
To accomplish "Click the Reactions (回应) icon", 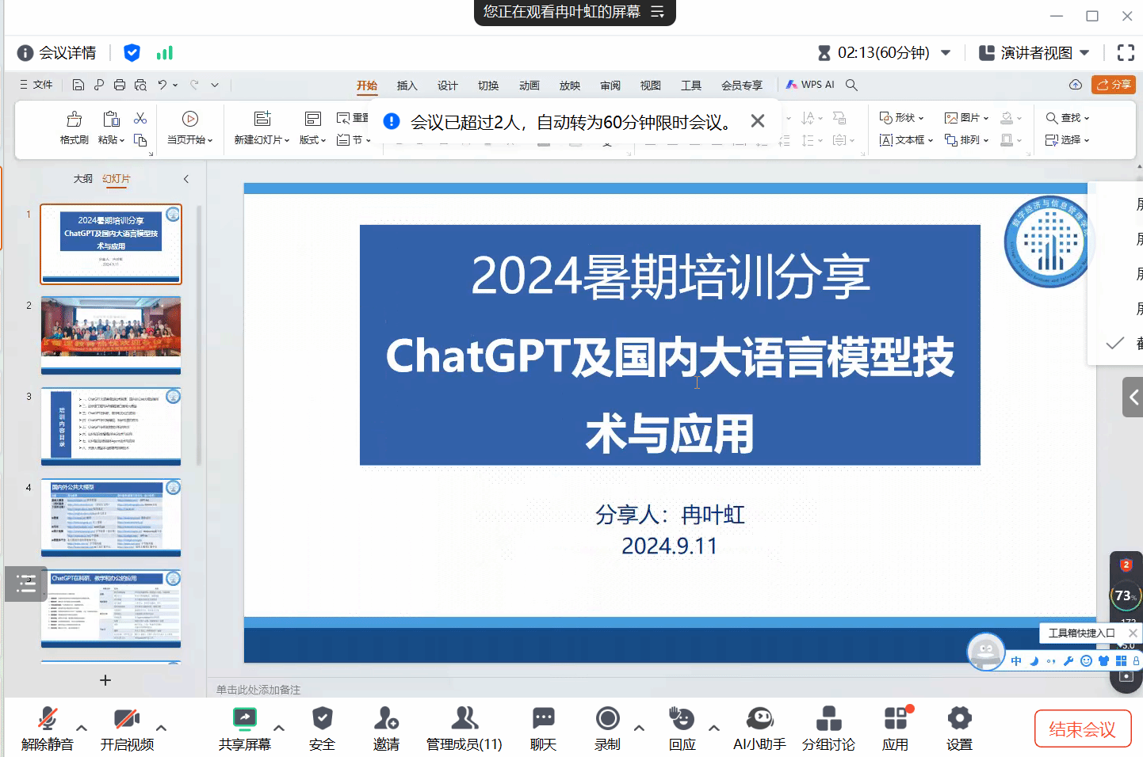I will [x=682, y=719].
